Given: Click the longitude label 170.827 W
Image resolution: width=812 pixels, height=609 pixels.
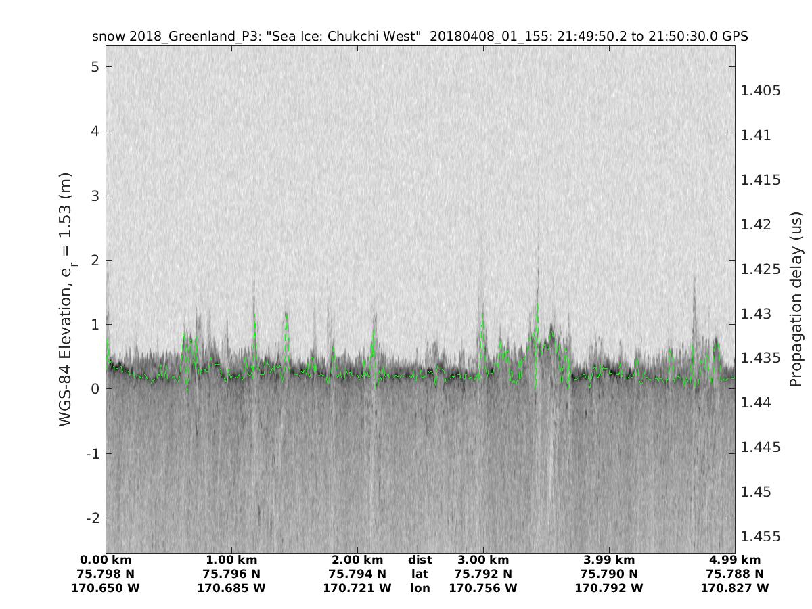Looking at the screenshot, I should pyautogui.click(x=735, y=588).
